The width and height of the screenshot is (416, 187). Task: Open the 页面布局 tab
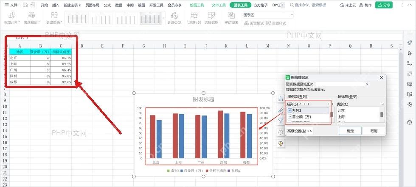point(93,5)
